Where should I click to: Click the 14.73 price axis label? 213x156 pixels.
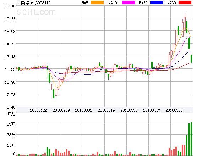[x=10, y=44]
